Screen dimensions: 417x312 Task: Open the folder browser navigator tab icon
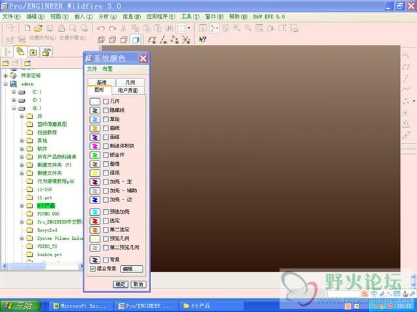tap(20, 51)
